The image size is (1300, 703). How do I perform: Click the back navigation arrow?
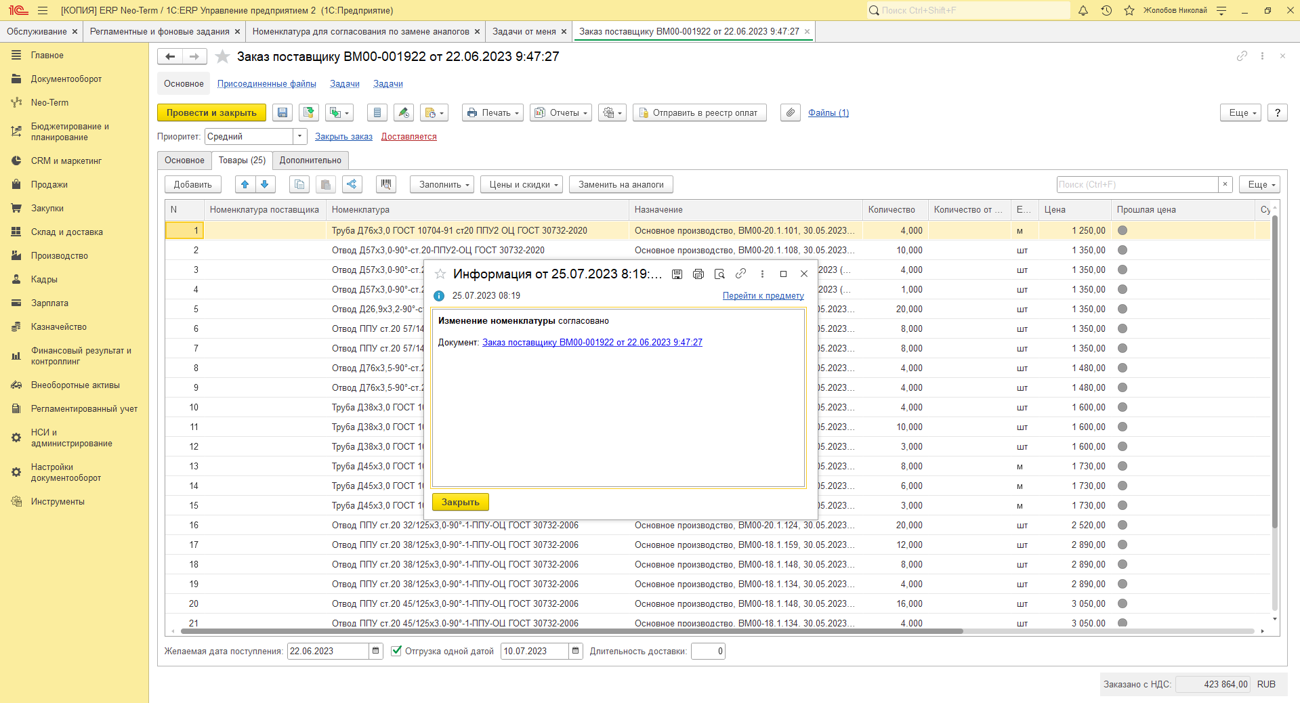[x=171, y=56]
